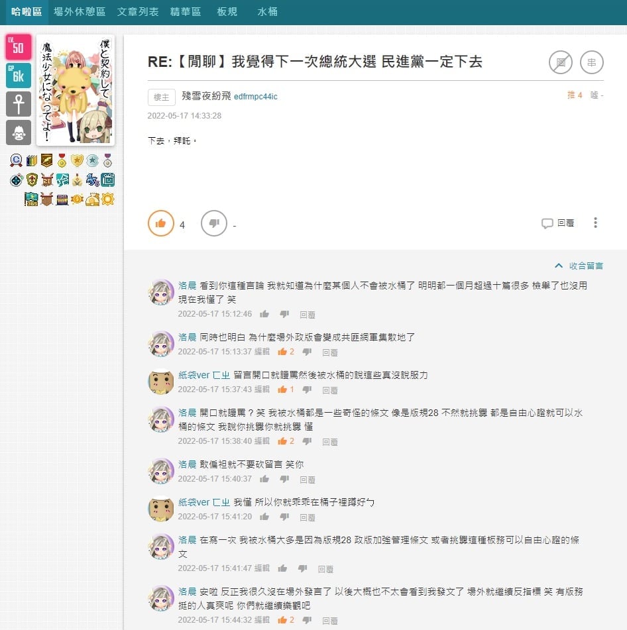The height and width of the screenshot is (630, 627).
Task: Click the large thumbs-down button under the post
Action: coord(213,224)
